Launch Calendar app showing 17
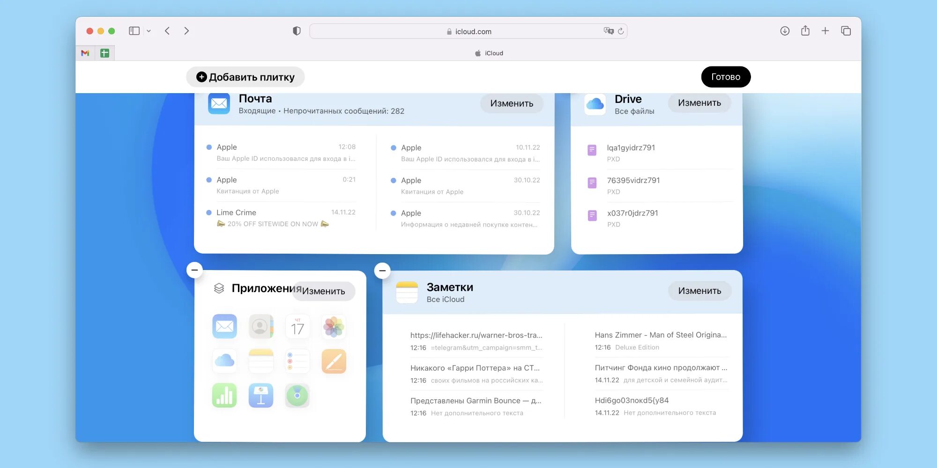 297,326
